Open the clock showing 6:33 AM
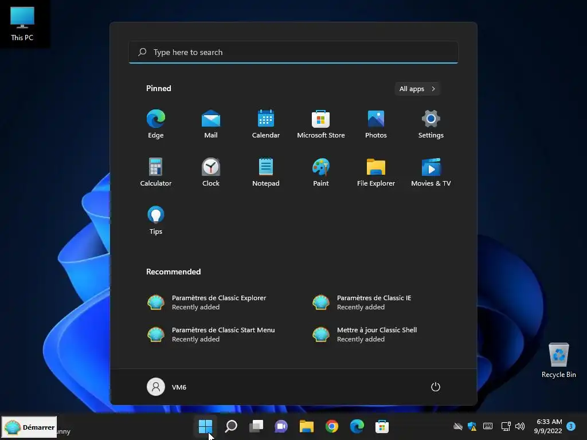 click(x=548, y=426)
